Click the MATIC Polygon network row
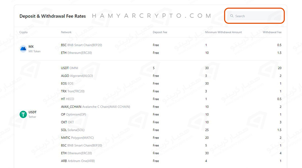 77,138
